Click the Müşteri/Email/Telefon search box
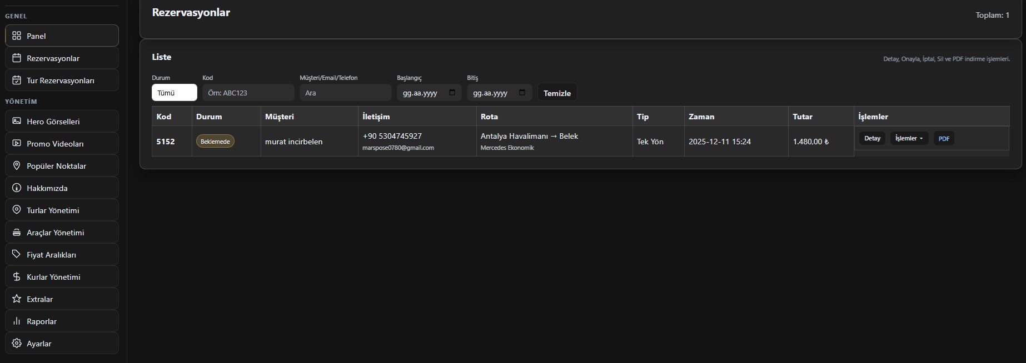This screenshot has width=1026, height=363. 345,93
